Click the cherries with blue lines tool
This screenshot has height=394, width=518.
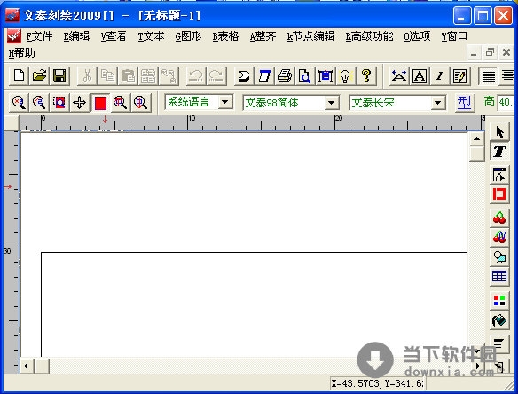(499, 237)
